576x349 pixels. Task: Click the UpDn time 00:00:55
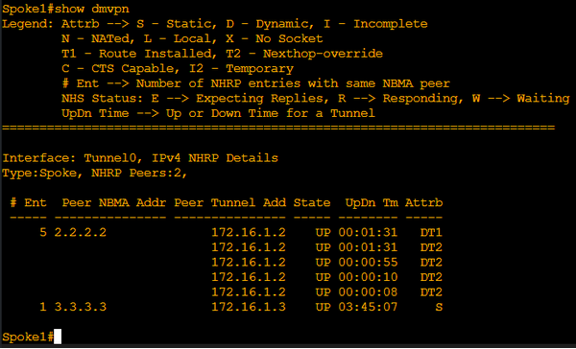tap(368, 262)
